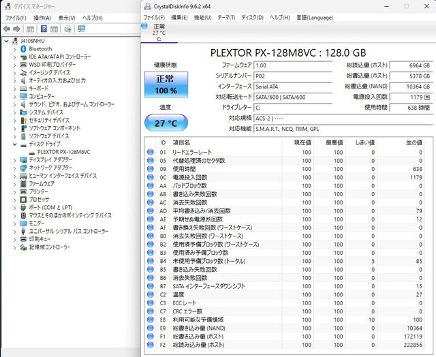Select the ファームウェア tree item in Device Manager
The height and width of the screenshot is (357, 436).
(x=42, y=183)
